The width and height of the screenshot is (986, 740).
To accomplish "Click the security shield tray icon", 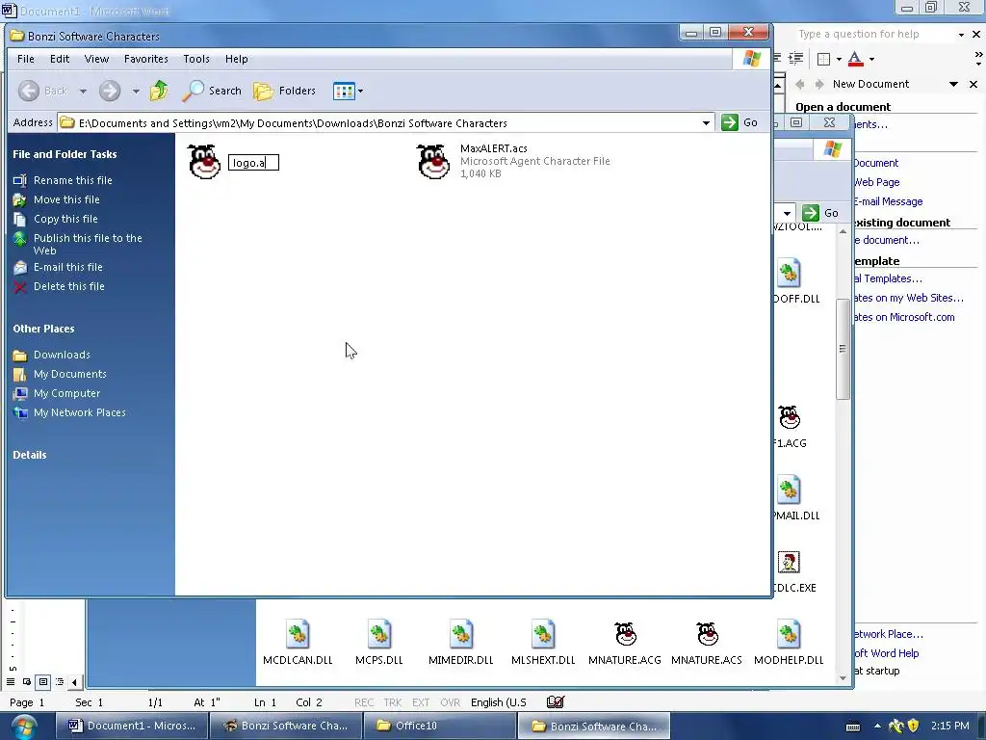I will (x=913, y=727).
